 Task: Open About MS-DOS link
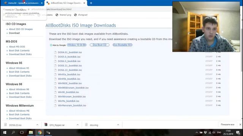click(17, 46)
